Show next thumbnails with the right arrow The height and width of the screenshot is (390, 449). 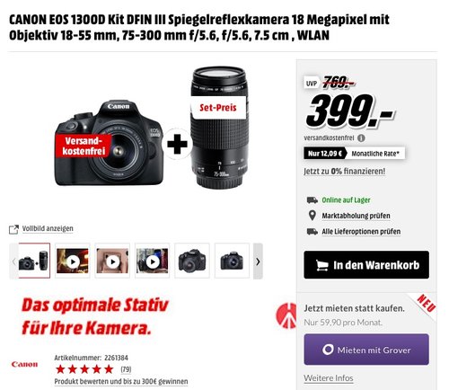[x=258, y=261]
